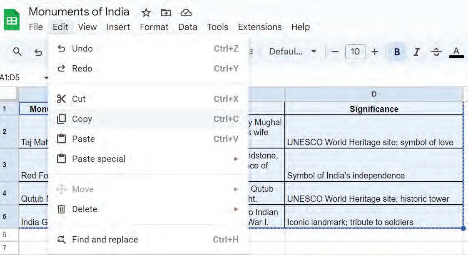Decrease font size with minus button
This screenshot has height=255, width=468.
coord(335,52)
